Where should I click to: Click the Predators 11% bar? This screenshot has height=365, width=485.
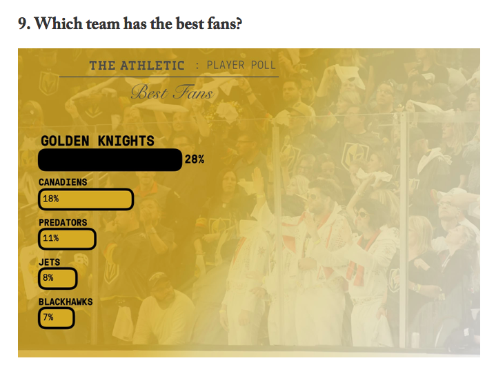click(67, 239)
